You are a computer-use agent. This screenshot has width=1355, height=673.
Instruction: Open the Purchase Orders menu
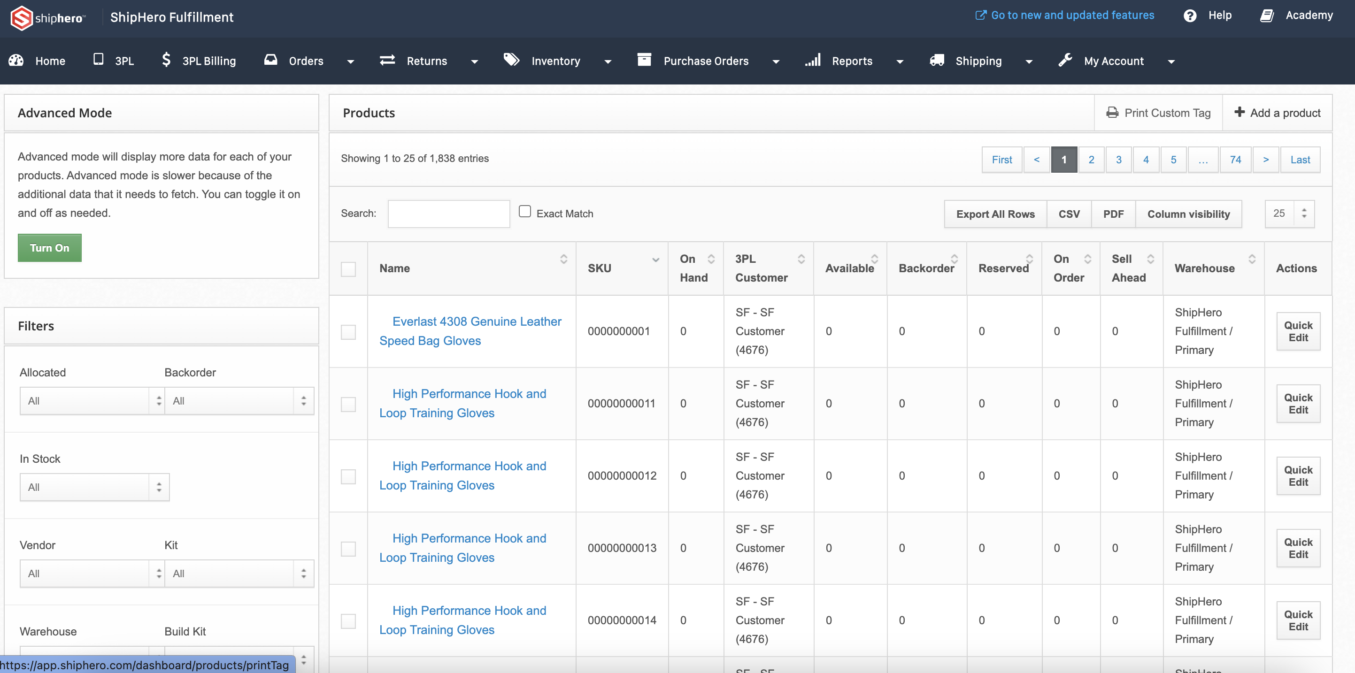tap(707, 61)
